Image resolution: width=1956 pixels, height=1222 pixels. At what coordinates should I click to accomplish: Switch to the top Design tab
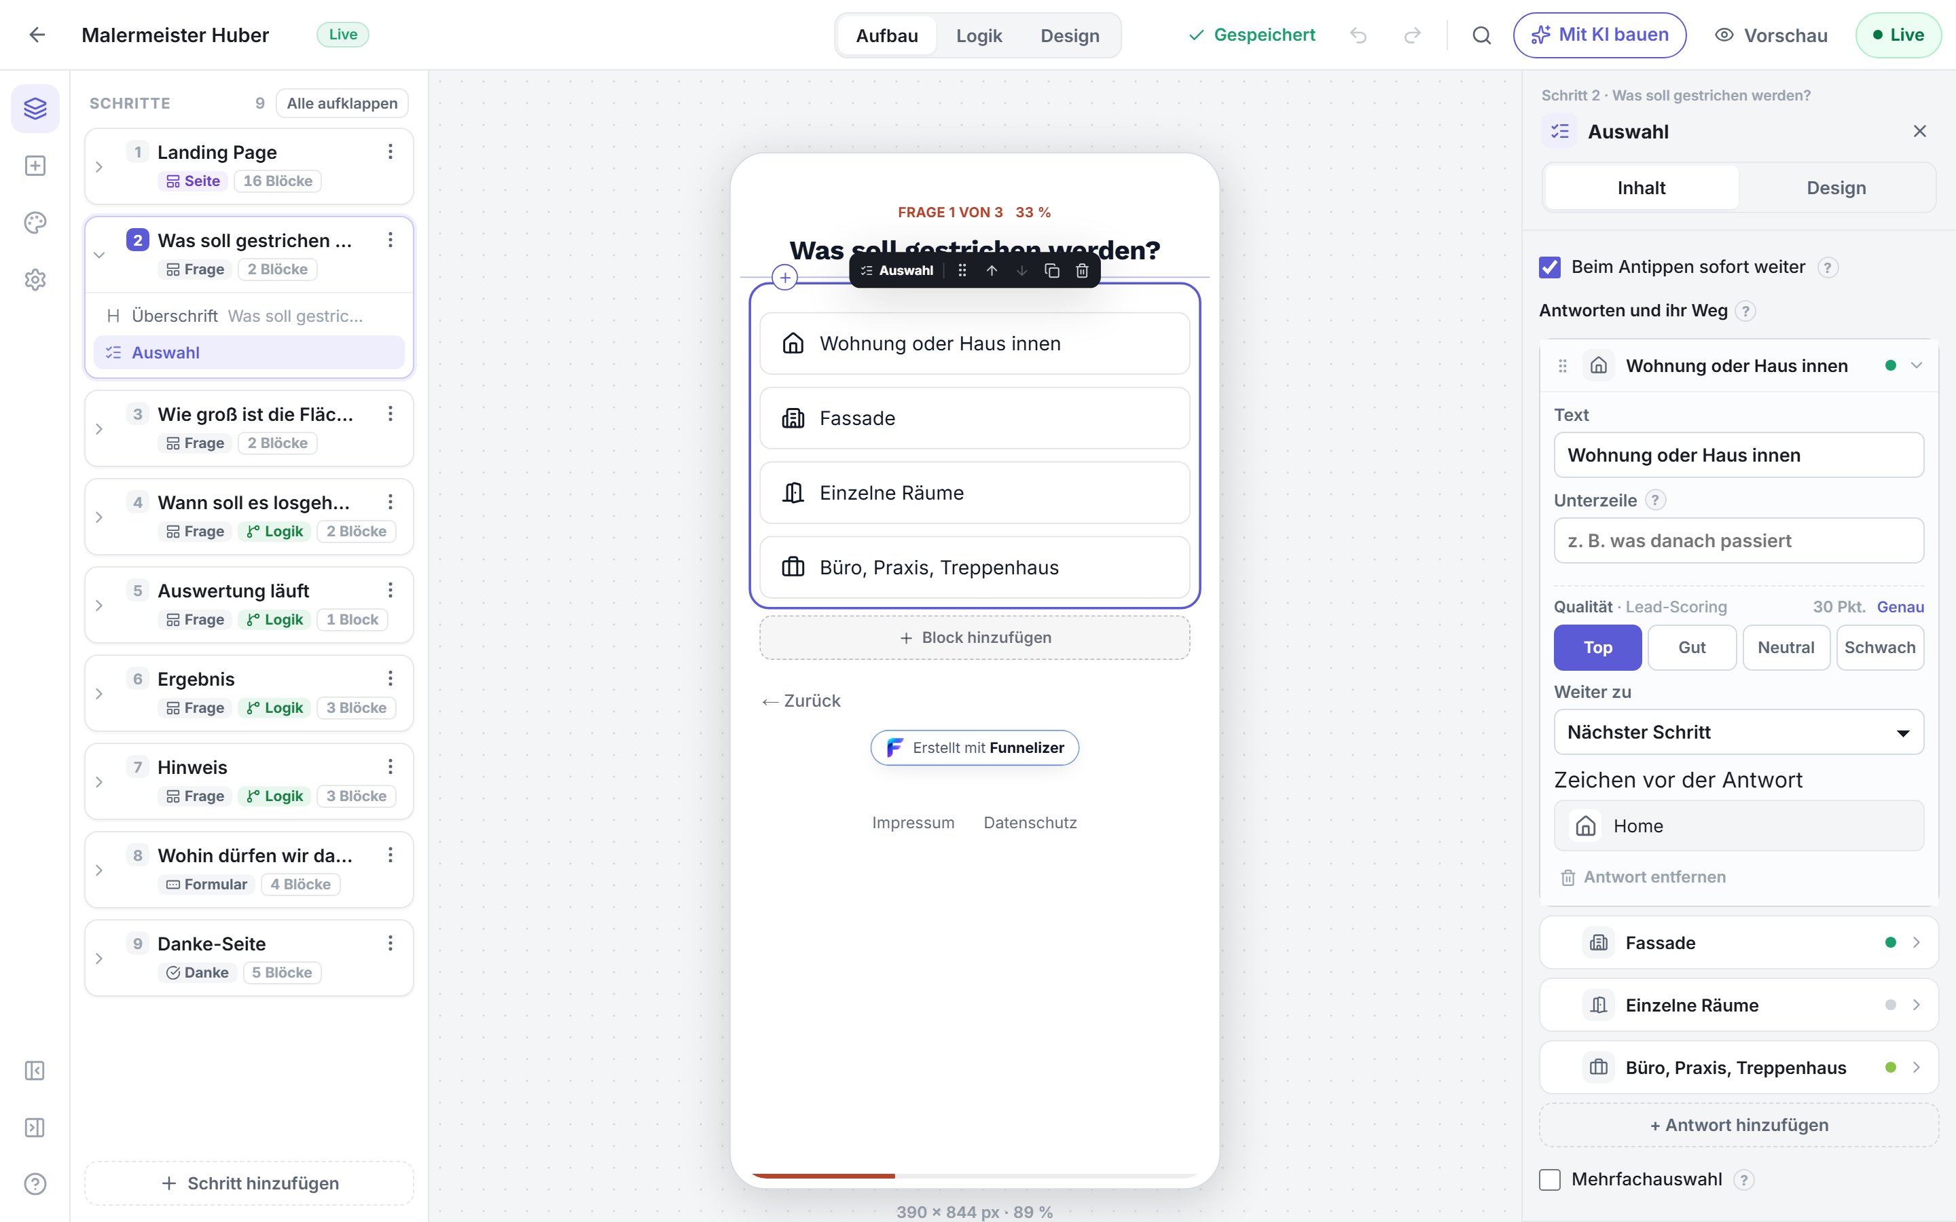pyautogui.click(x=1069, y=35)
